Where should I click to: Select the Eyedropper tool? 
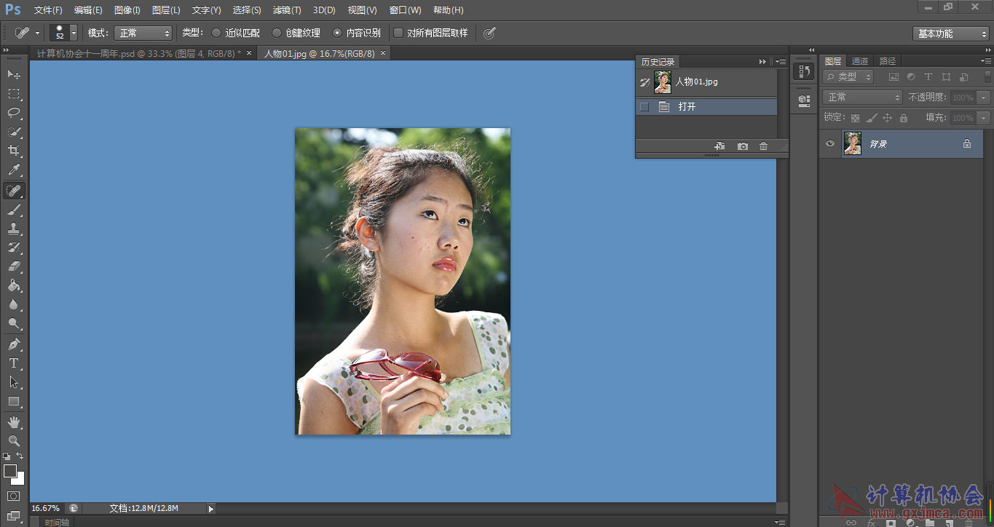(14, 170)
